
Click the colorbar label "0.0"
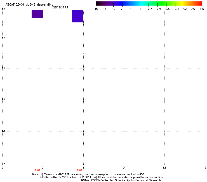coord(193,9)
